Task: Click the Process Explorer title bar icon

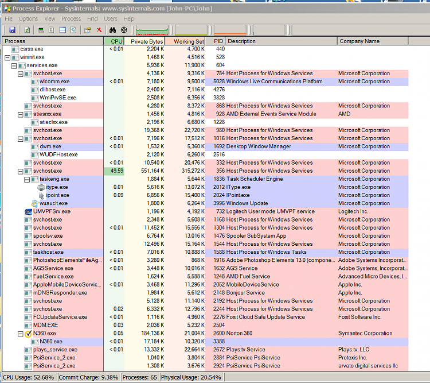Action: point(7,8)
